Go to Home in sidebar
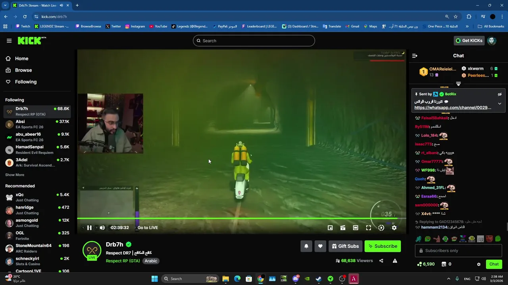The height and width of the screenshot is (285, 508). click(x=21, y=59)
